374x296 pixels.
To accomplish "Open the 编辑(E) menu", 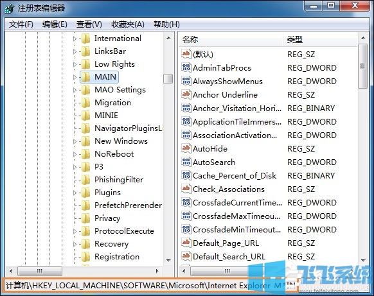I will tap(55, 24).
